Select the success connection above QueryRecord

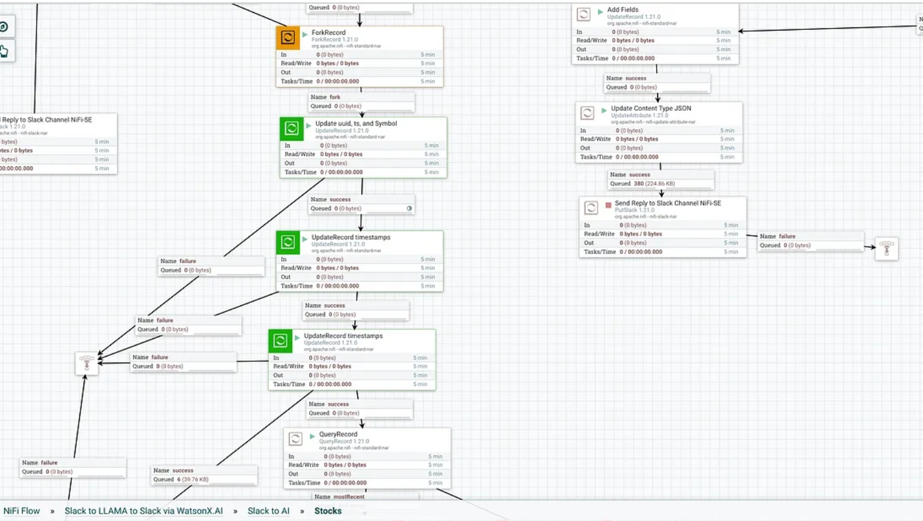(360, 408)
